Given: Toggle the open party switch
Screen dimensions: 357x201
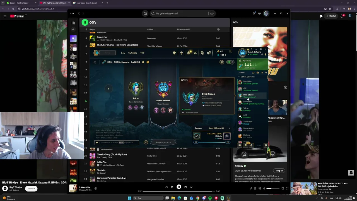Looking at the screenshot, I should pyautogui.click(x=230, y=62).
